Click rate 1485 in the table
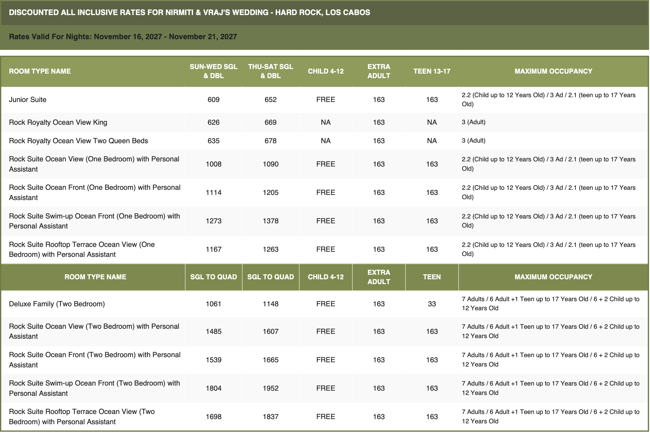Viewport: 650px width, 433px height. pos(214,331)
